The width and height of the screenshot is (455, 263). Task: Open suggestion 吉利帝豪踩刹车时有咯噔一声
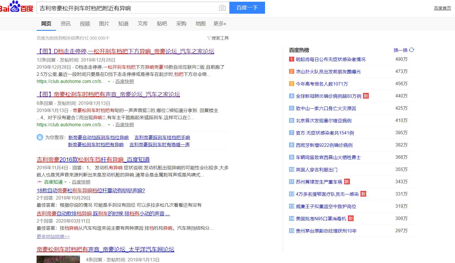pos(160,145)
